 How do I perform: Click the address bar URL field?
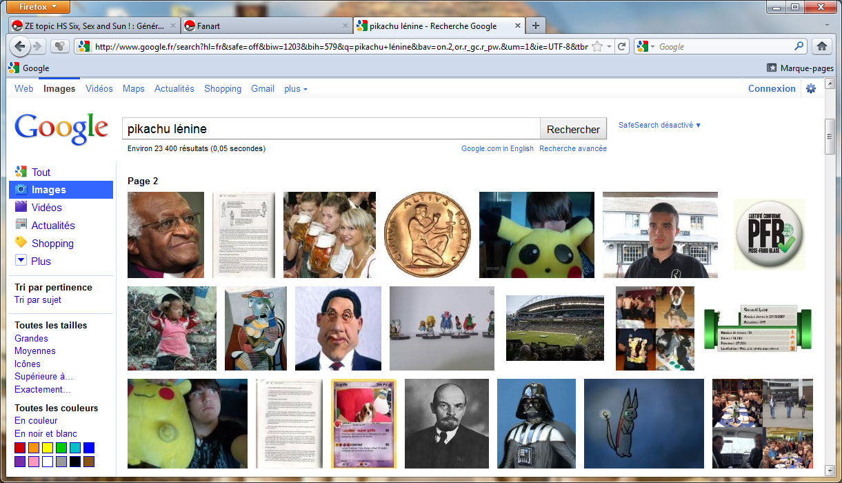[341, 46]
